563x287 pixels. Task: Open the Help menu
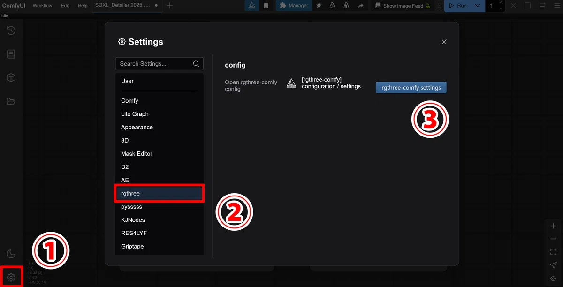[83, 6]
